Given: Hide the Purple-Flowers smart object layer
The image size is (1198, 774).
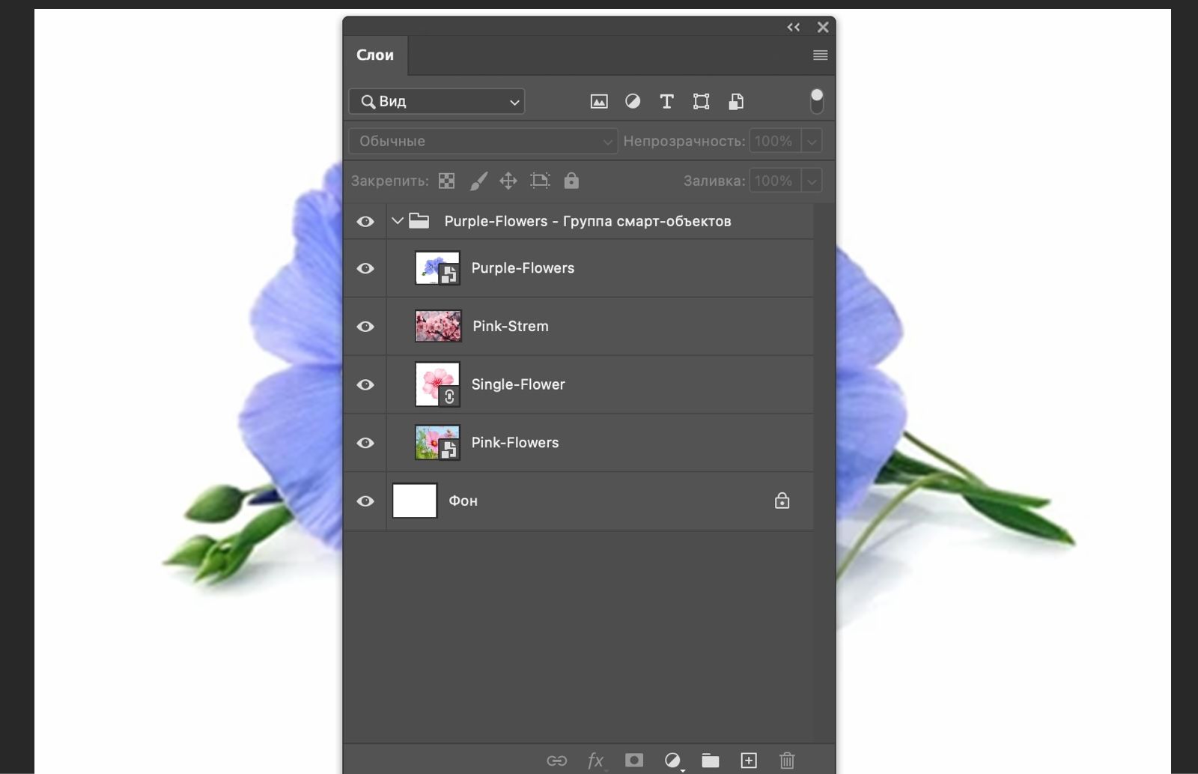Looking at the screenshot, I should (x=365, y=268).
